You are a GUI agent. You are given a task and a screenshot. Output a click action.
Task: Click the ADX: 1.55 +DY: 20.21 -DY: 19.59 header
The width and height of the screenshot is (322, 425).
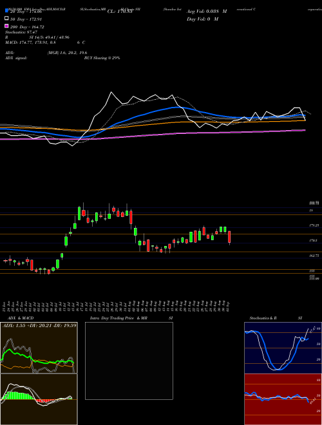click(x=39, y=325)
